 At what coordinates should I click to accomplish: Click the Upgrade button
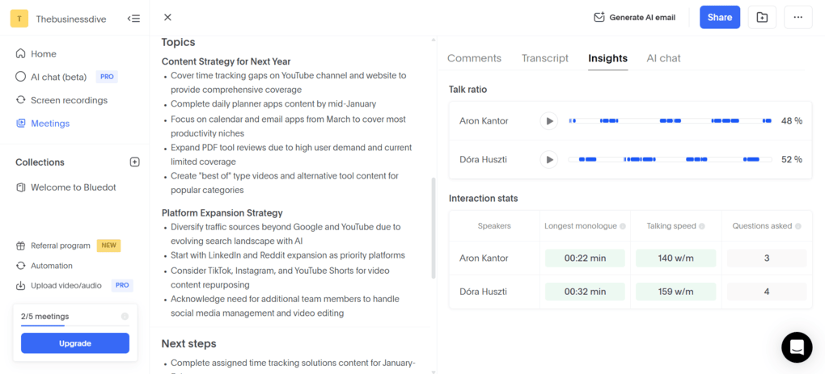75,343
